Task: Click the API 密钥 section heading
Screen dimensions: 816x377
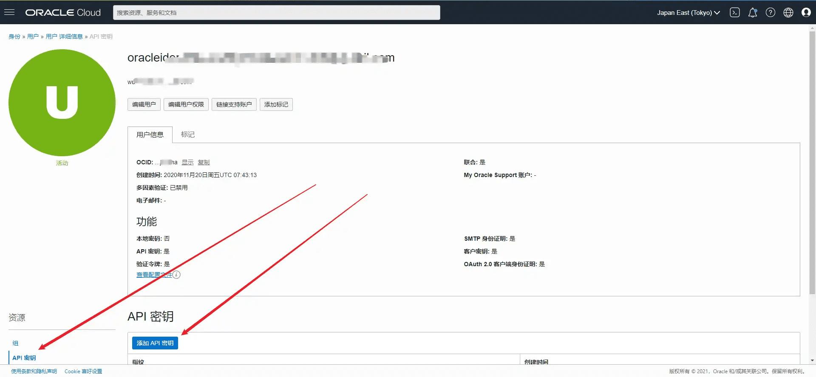Action: [150, 316]
